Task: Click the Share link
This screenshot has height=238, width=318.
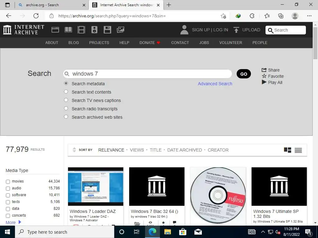Action: pos(270,70)
